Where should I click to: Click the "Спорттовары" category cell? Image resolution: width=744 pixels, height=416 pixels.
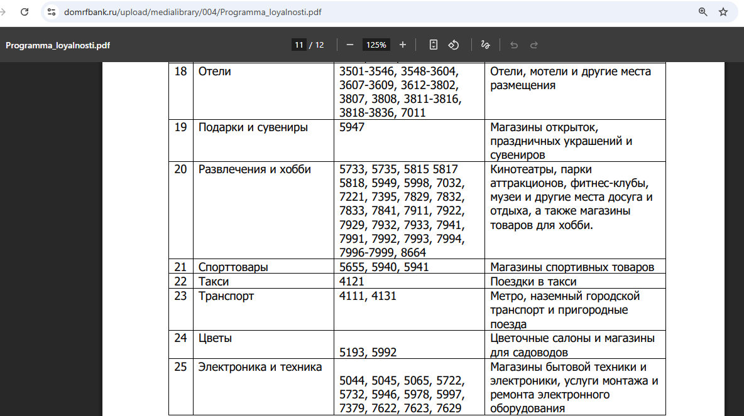233,267
